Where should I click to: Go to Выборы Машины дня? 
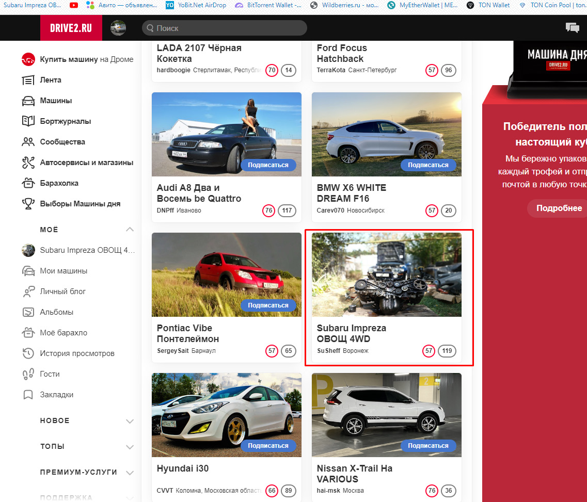80,203
